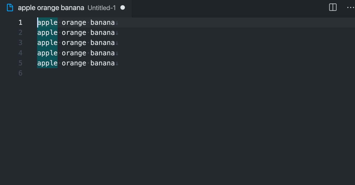Click line number 6 in the gutter
Image resolution: width=355 pixels, height=185 pixels.
[x=20, y=73]
